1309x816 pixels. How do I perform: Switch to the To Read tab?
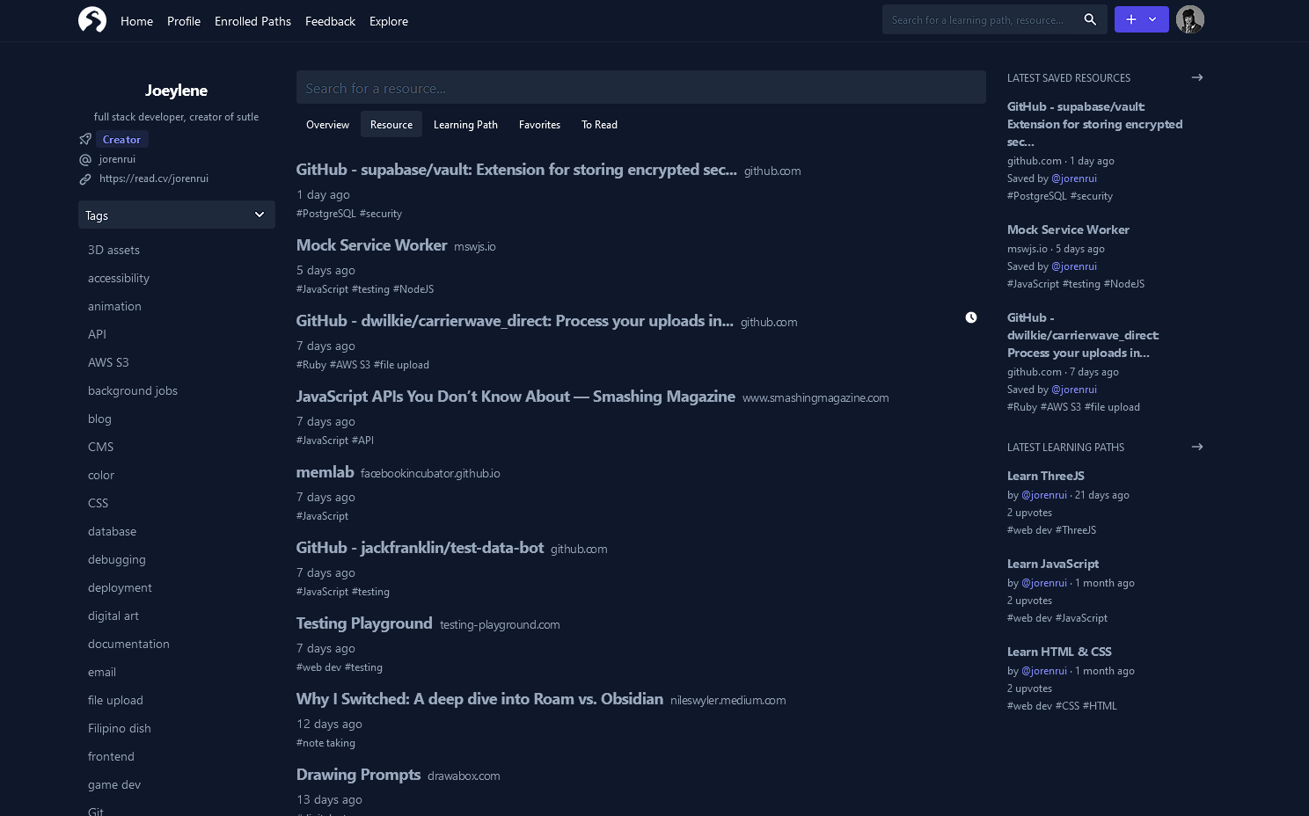point(599,124)
